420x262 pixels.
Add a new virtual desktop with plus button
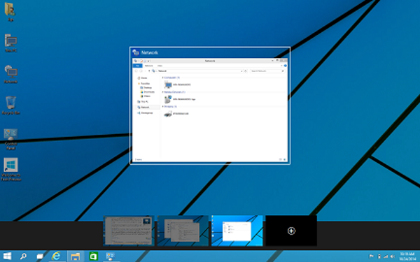coord(291,231)
